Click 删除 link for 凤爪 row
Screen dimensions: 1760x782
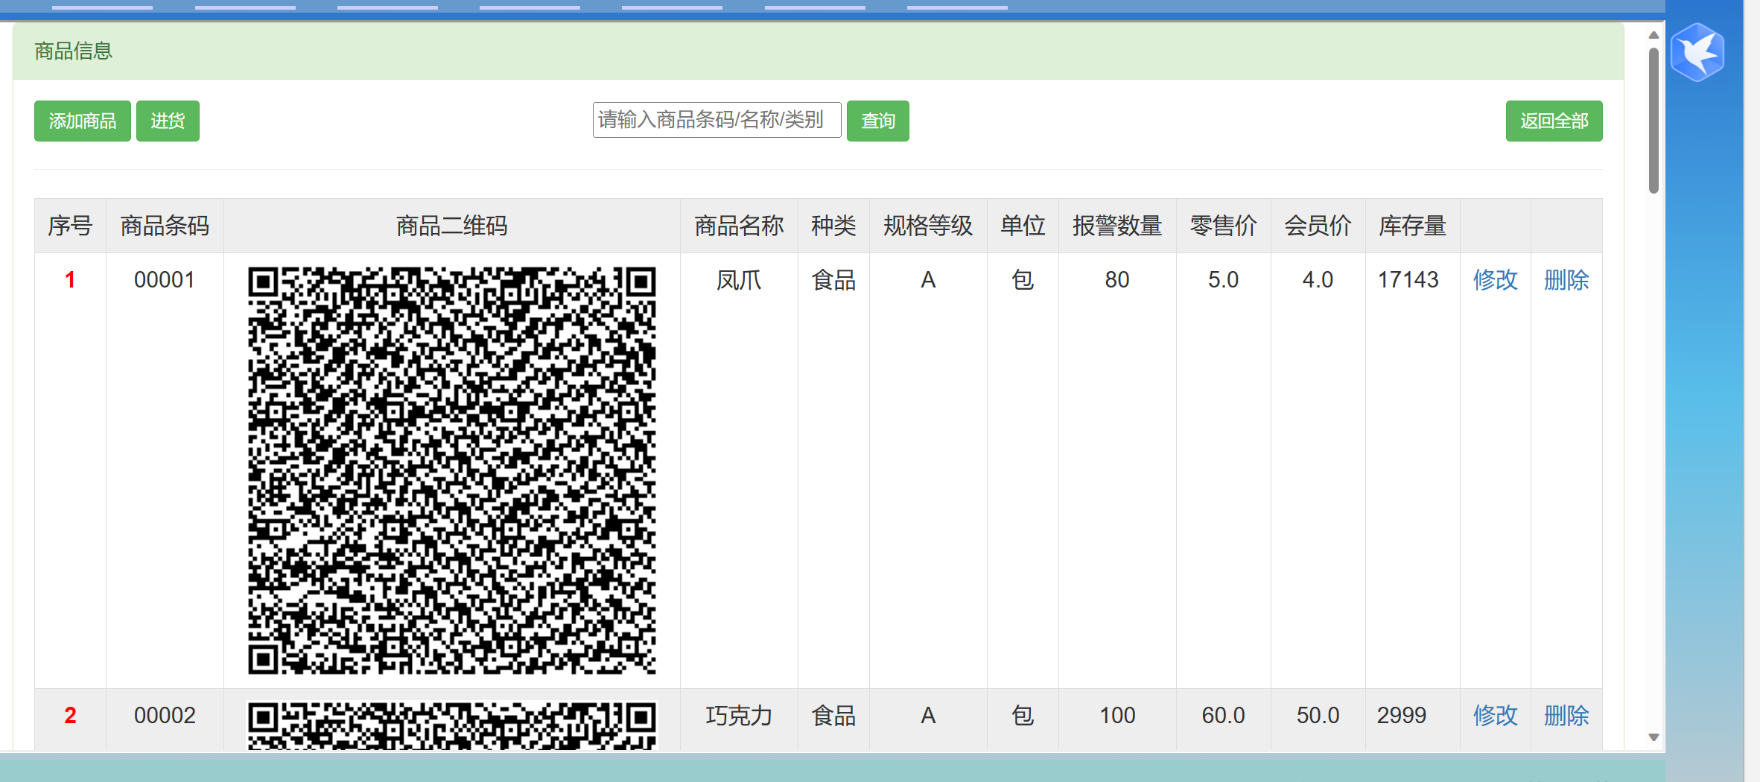click(x=1566, y=280)
